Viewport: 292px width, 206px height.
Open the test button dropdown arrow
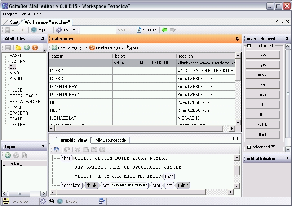pyautogui.click(x=74, y=30)
